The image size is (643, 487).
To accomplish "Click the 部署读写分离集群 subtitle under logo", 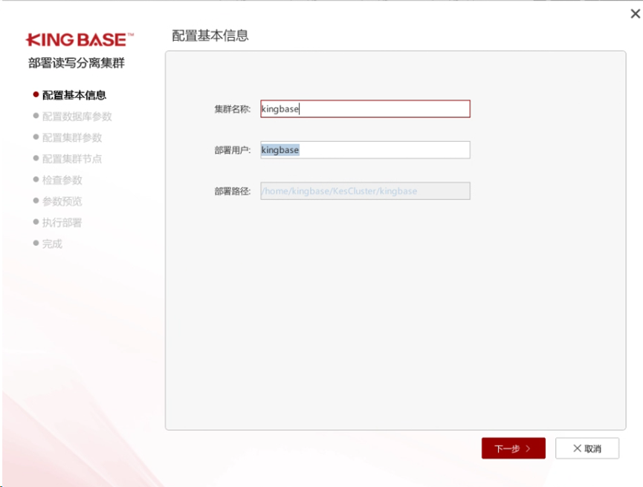I will point(77,63).
